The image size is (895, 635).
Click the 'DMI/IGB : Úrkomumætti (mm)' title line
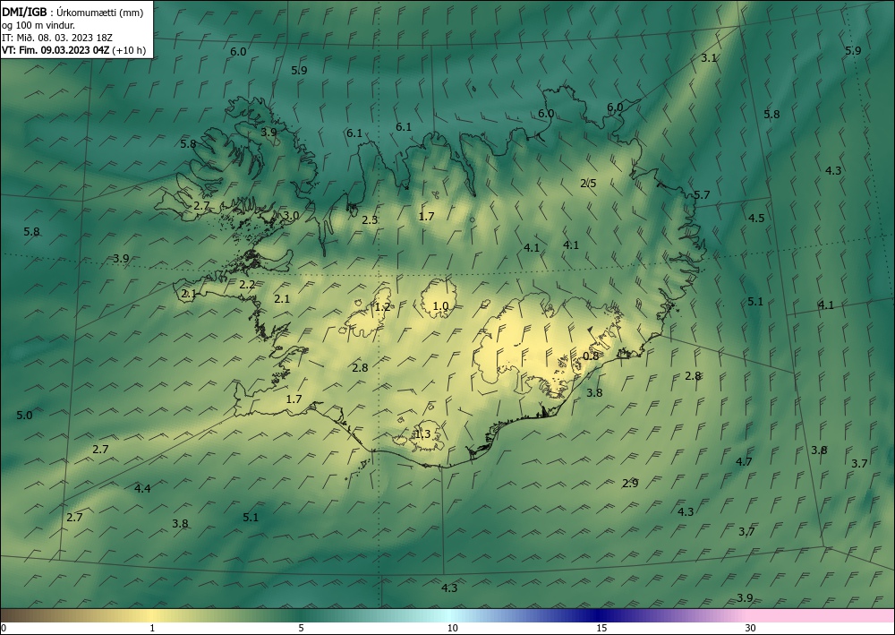coord(72,13)
